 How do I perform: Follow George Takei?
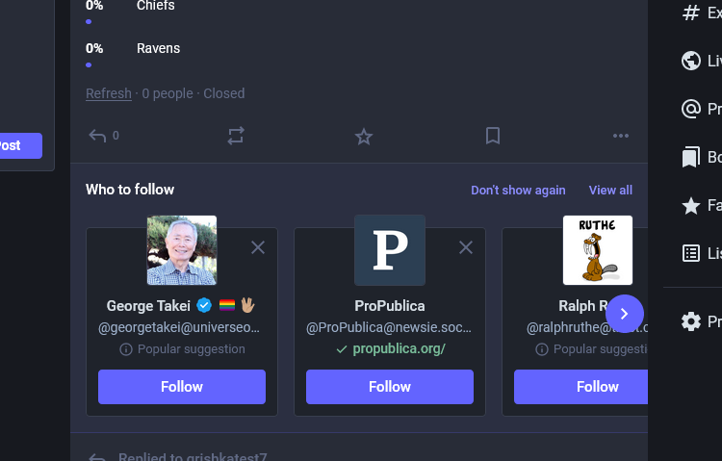tap(182, 387)
